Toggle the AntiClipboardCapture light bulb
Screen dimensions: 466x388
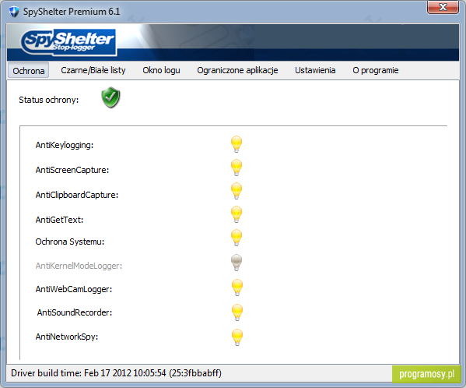237,191
